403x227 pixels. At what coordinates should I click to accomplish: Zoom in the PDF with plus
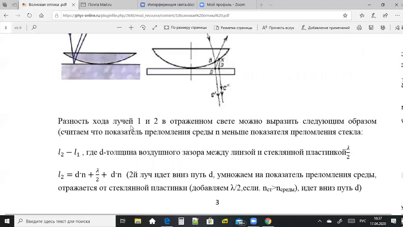click(131, 27)
